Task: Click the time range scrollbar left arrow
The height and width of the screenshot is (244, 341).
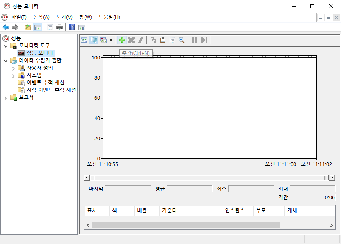Action: 87,178
